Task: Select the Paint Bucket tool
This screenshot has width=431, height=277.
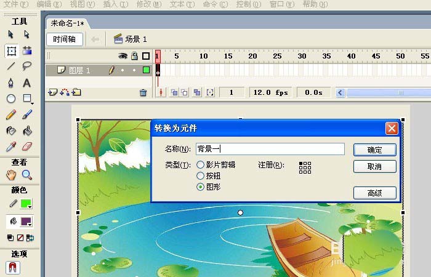Action: 27,130
